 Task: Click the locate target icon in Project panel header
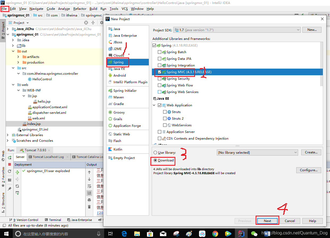click(86, 23)
